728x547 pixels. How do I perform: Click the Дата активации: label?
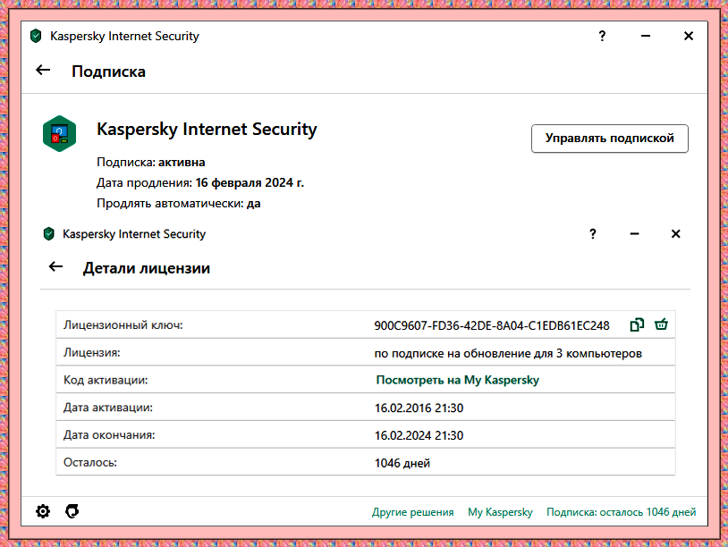[x=107, y=408]
